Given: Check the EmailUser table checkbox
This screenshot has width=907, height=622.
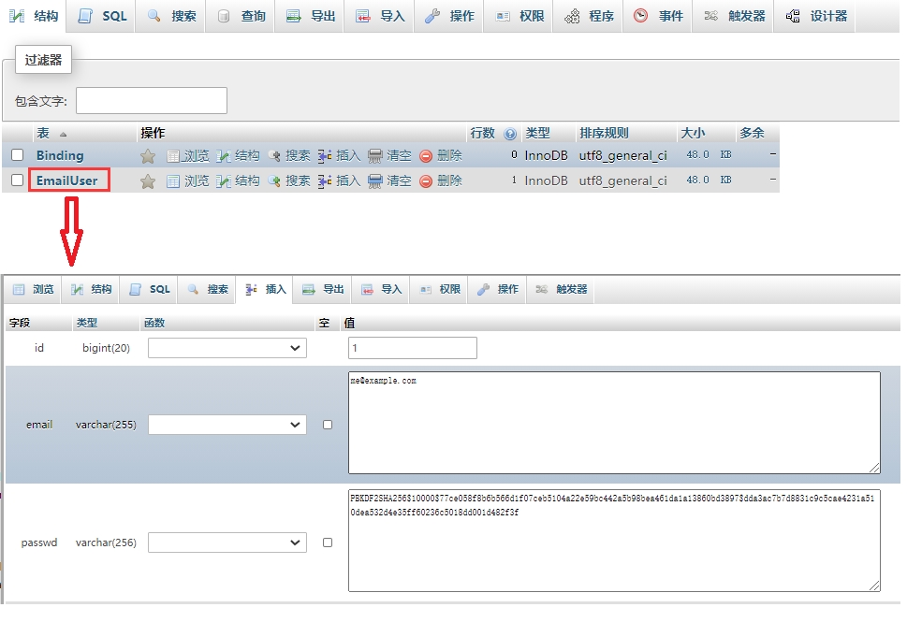Looking at the screenshot, I should pos(17,181).
